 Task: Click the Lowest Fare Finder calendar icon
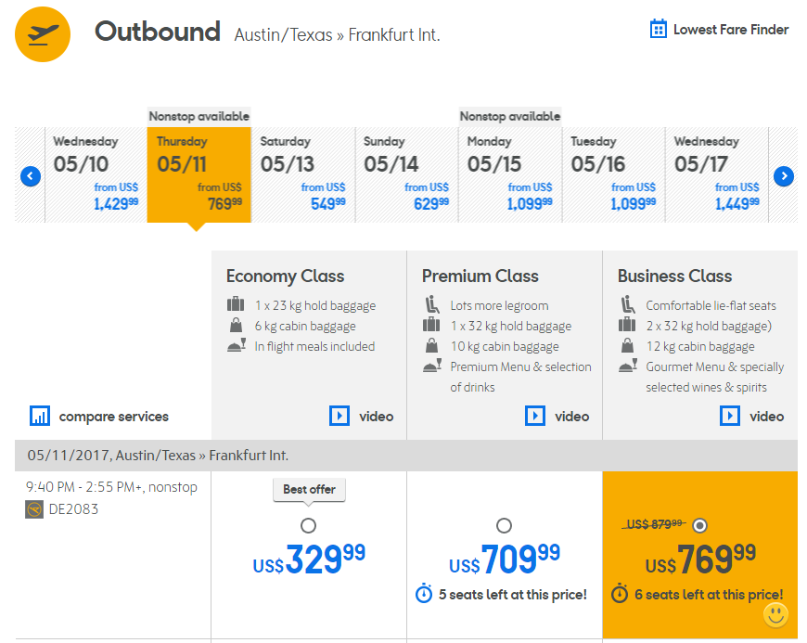point(659,29)
